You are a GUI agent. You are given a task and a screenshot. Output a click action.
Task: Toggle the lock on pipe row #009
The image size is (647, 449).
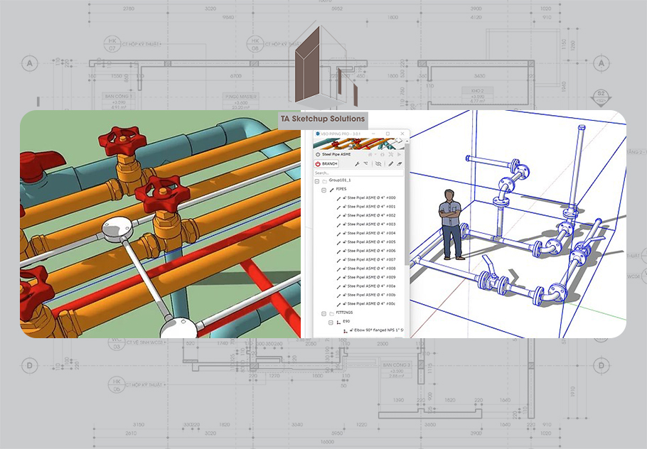(x=345, y=277)
